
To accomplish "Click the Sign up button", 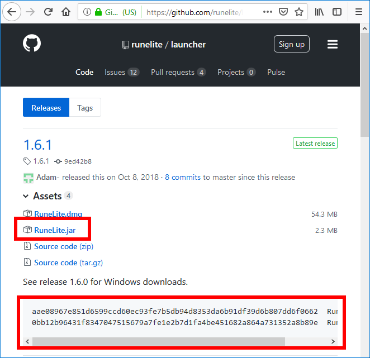I will 292,44.
